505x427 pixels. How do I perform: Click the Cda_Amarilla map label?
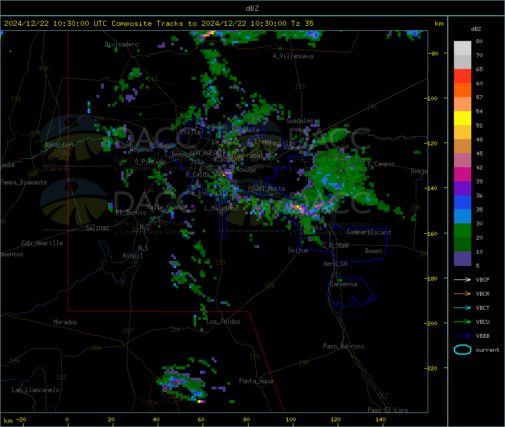[42, 243]
